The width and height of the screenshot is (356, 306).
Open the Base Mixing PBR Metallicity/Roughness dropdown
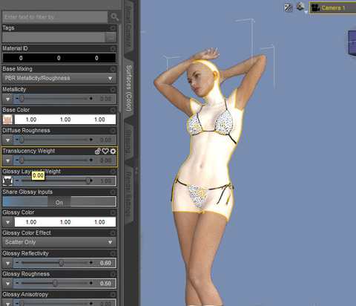click(x=59, y=78)
